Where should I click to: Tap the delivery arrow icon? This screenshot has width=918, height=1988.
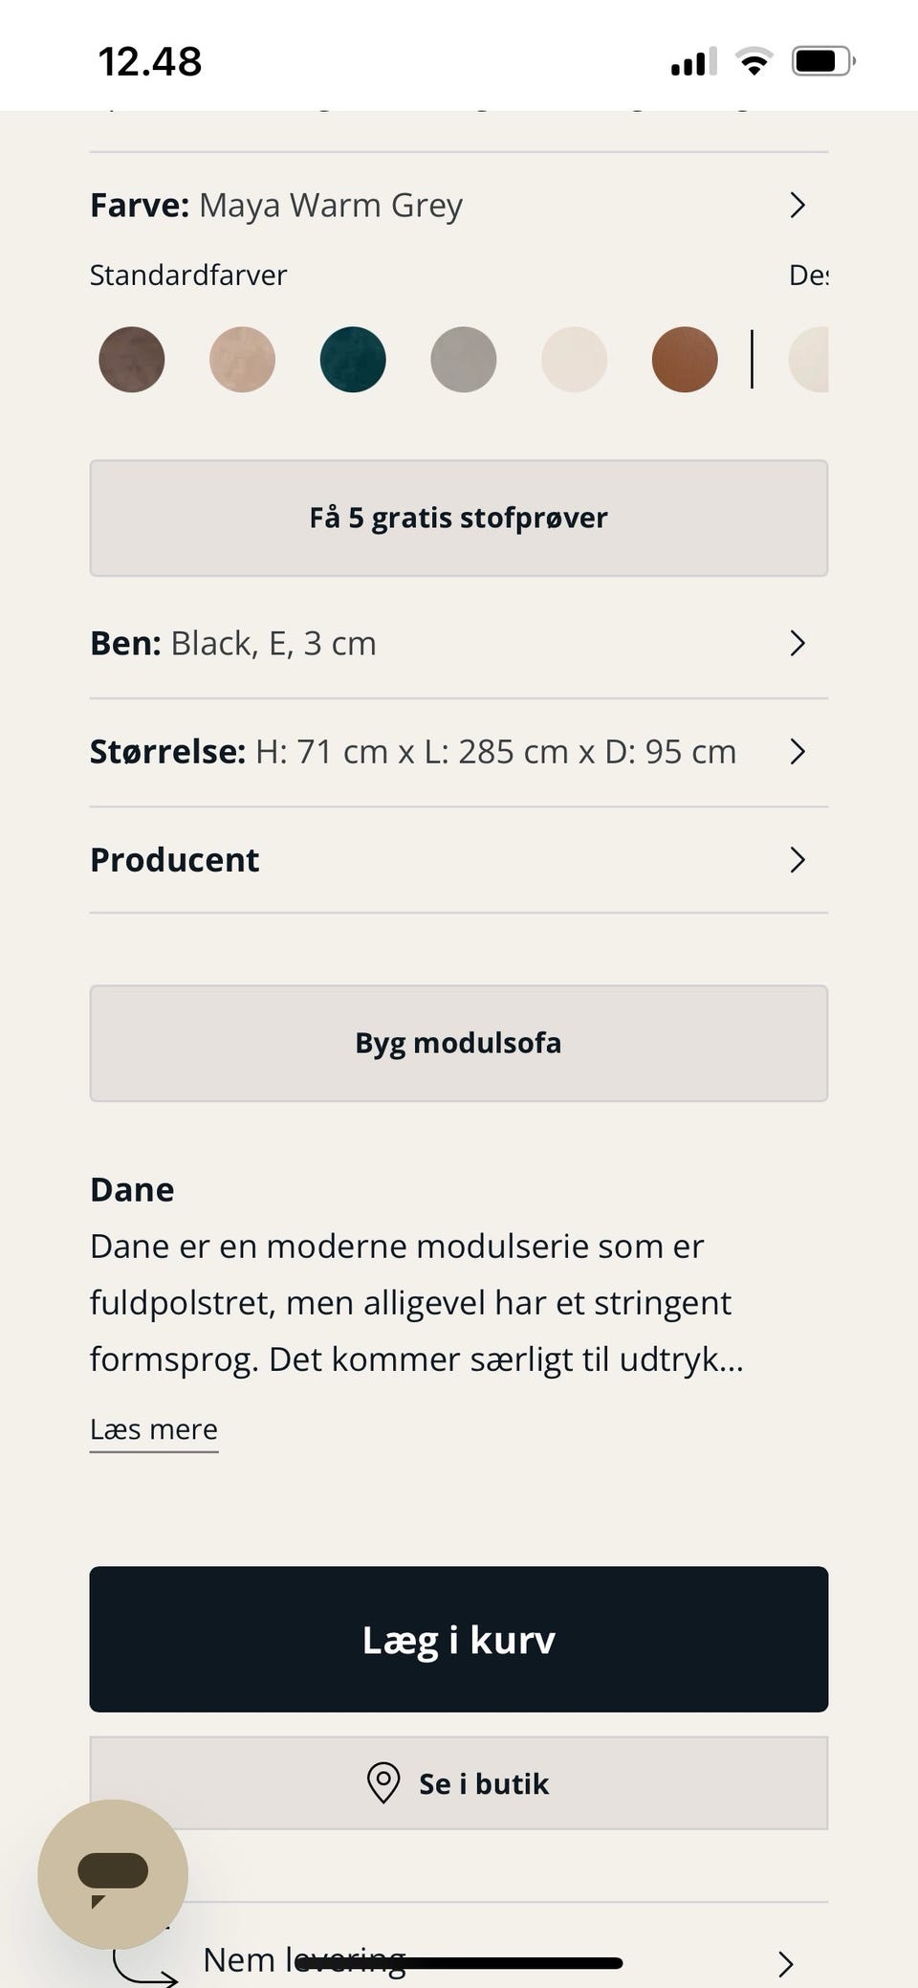point(144,1961)
